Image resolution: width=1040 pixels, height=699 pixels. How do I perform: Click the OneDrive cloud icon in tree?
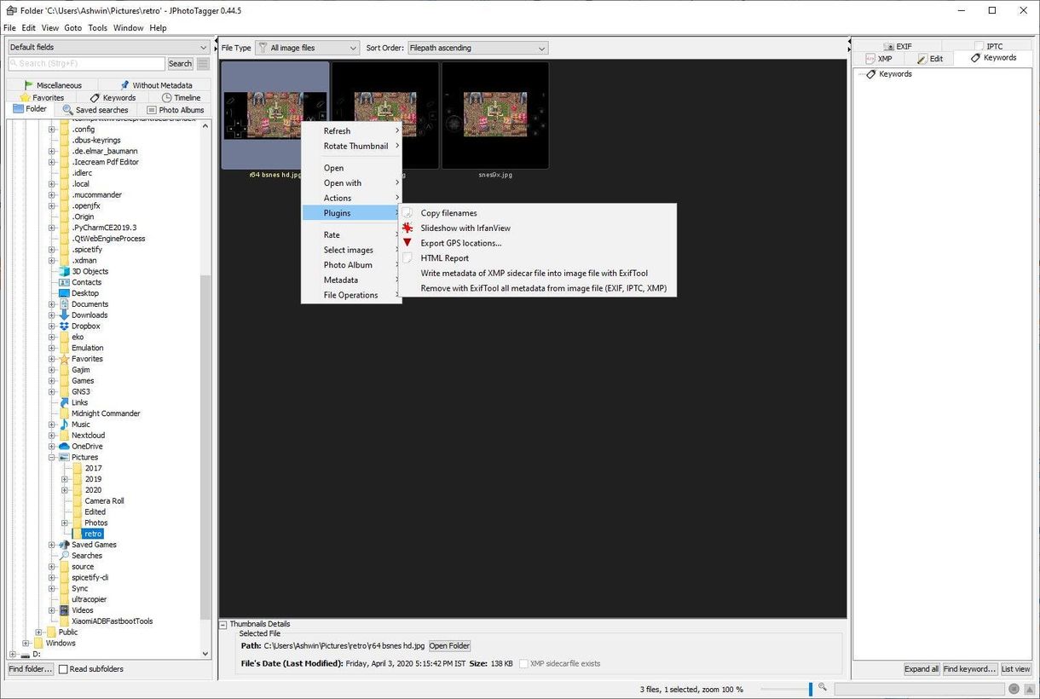click(x=64, y=447)
